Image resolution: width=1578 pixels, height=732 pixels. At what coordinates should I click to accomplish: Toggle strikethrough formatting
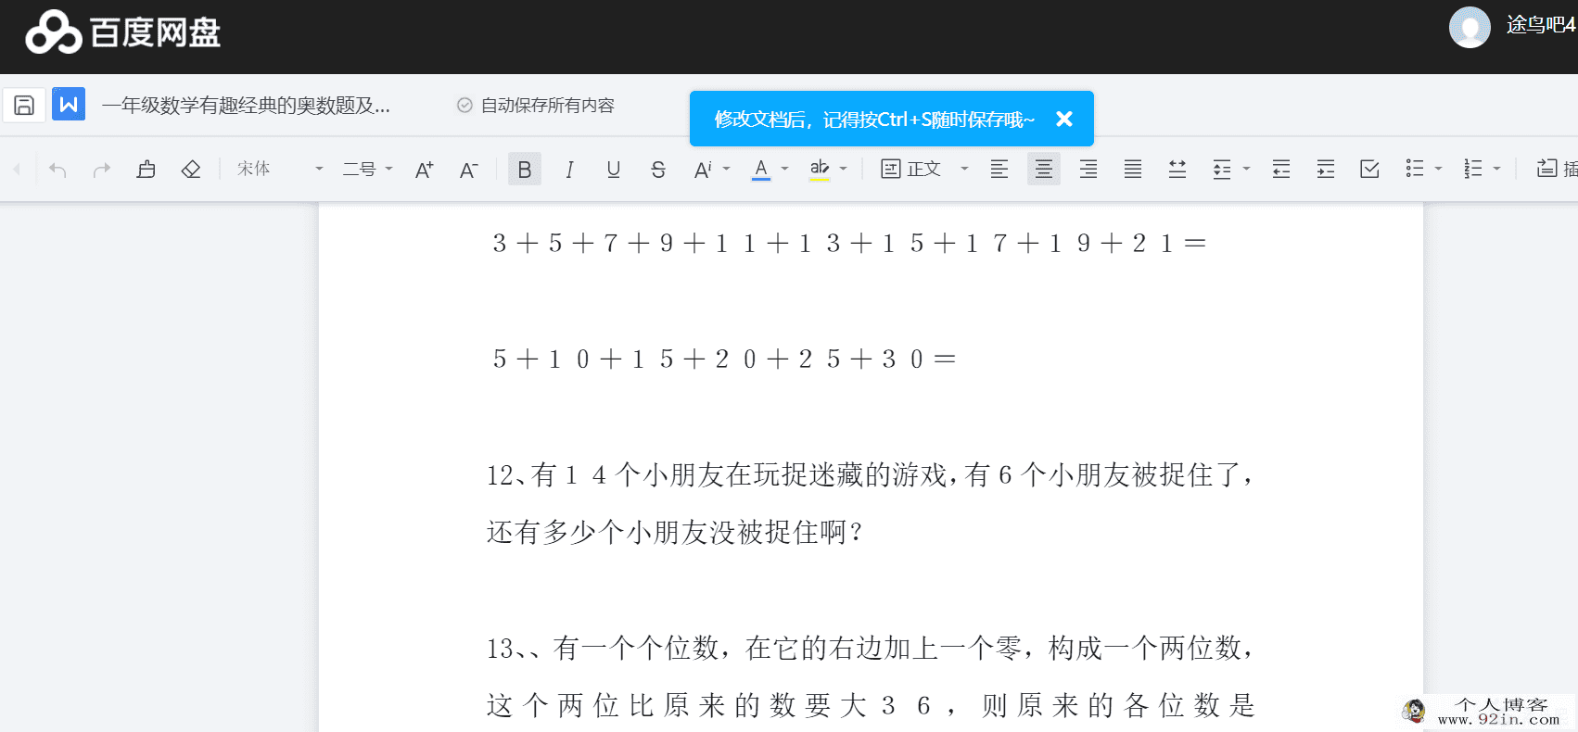point(658,169)
